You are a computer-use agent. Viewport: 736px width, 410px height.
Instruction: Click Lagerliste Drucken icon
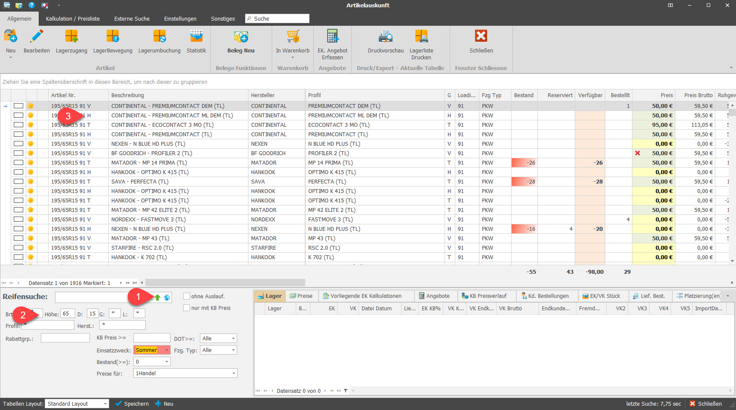[x=421, y=37]
